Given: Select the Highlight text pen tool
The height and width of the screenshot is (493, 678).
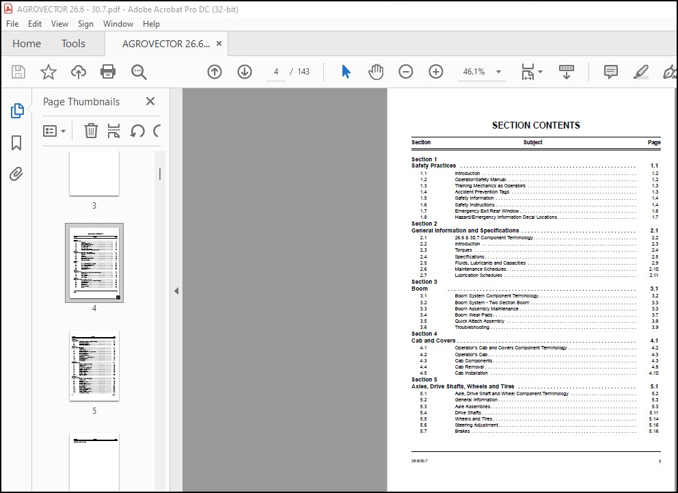Looking at the screenshot, I should pos(641,72).
